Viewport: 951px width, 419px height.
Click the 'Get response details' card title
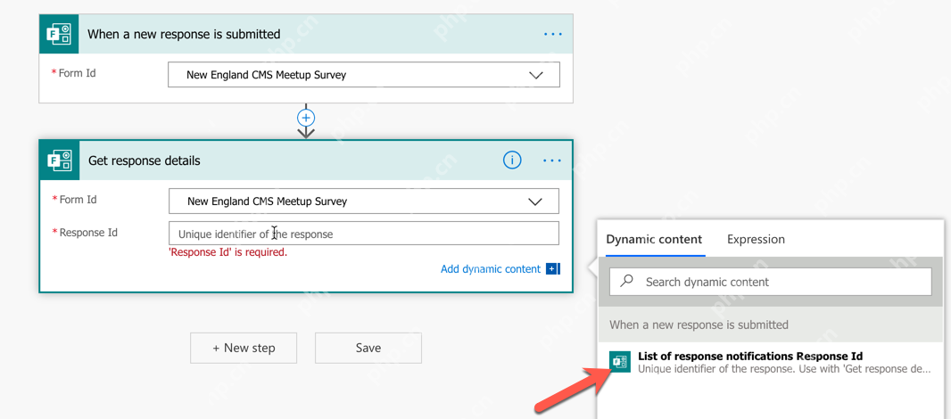[x=145, y=160]
